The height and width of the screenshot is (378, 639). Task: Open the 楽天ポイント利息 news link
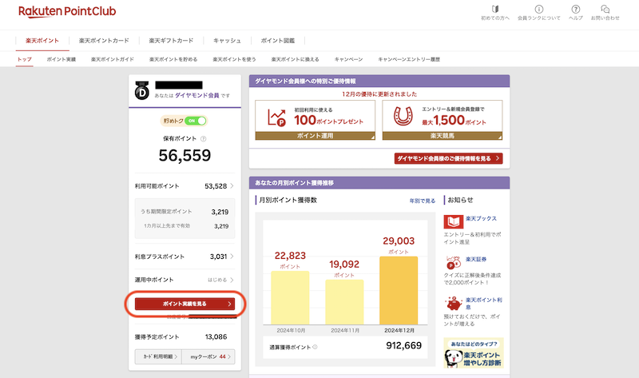pyautogui.click(x=484, y=304)
